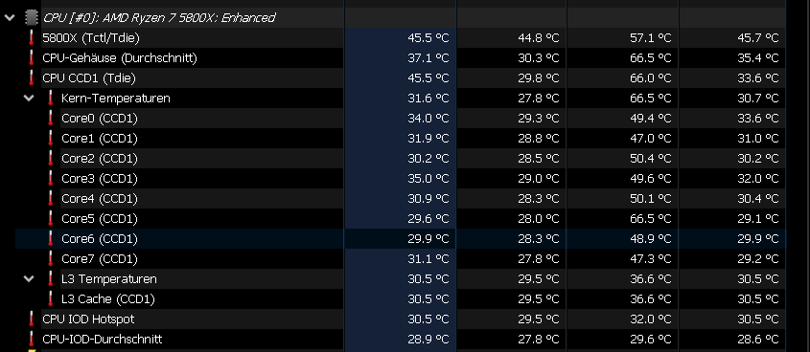Click the 28.9 °C current value of CPU-IOD-Durchschnitt
The image size is (810, 352).
pyautogui.click(x=428, y=340)
